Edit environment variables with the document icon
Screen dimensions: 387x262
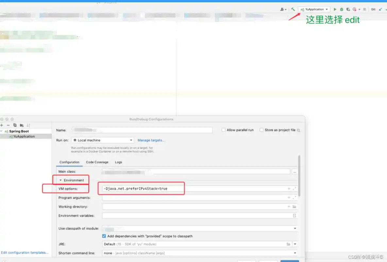point(294,216)
